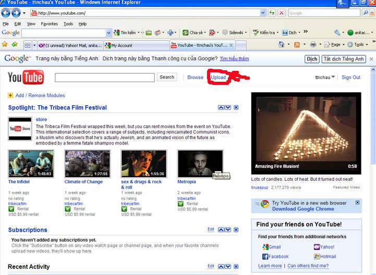This screenshot has width=376, height=275.
Task: Click the Facebook find friends icon link
Action: tap(275, 257)
